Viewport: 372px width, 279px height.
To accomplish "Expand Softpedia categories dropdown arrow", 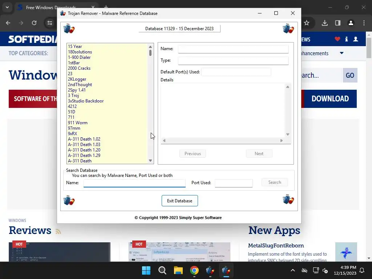I will pyautogui.click(x=341, y=53).
